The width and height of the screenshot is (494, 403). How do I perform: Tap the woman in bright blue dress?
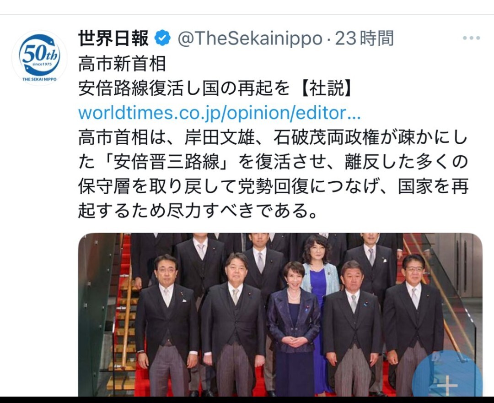point(319,278)
